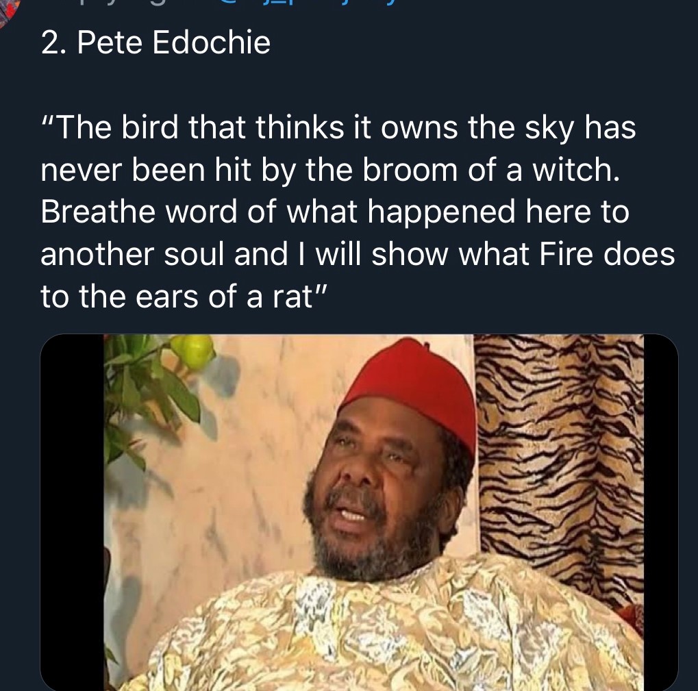The height and width of the screenshot is (691, 698).
Task: Tap the blue replying-to username link
Action: pos(303,3)
